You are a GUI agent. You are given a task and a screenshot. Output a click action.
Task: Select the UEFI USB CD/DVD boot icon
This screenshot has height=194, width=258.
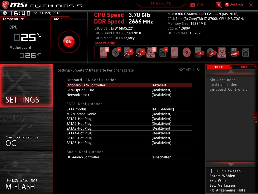point(140,52)
